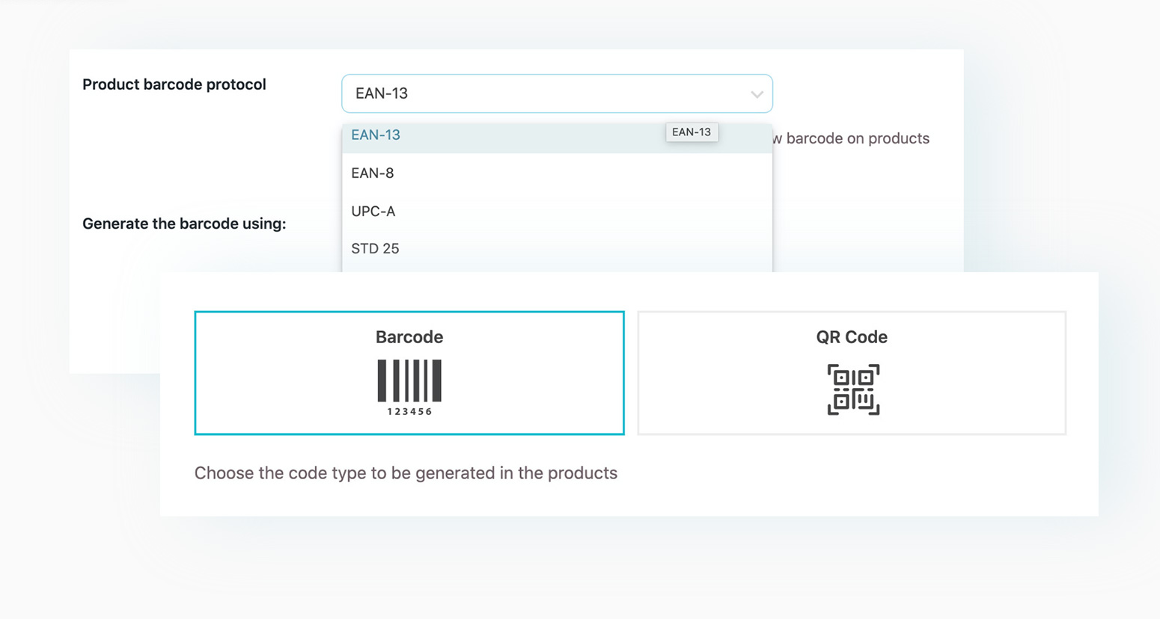Select the Barcode code type option
Screen dimensions: 1160x619
coord(409,372)
